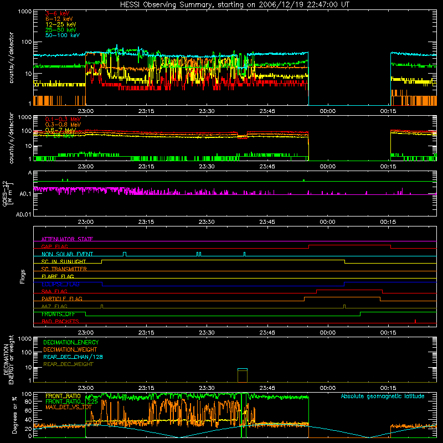Click the FRONT_RATIO_1225 legend label

71,401
